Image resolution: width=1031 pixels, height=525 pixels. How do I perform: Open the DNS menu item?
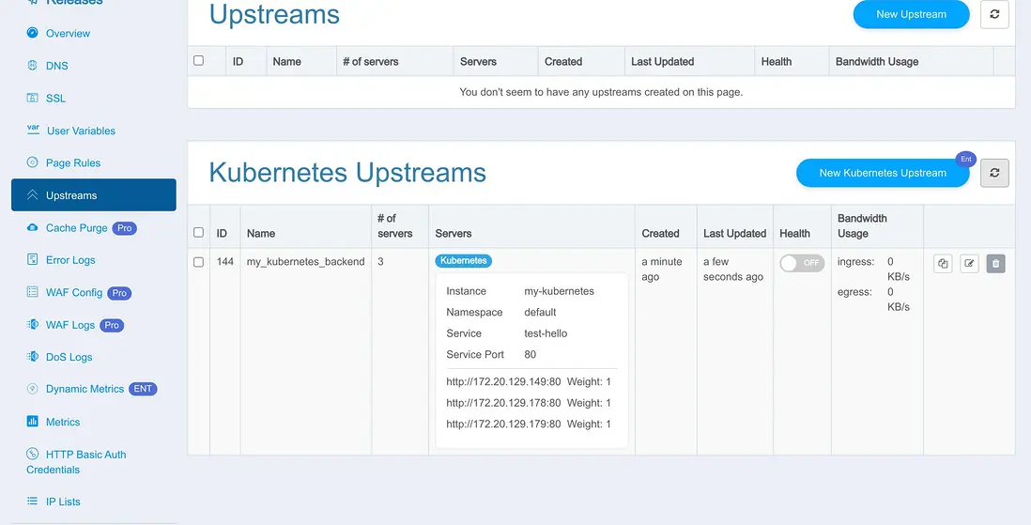(56, 66)
